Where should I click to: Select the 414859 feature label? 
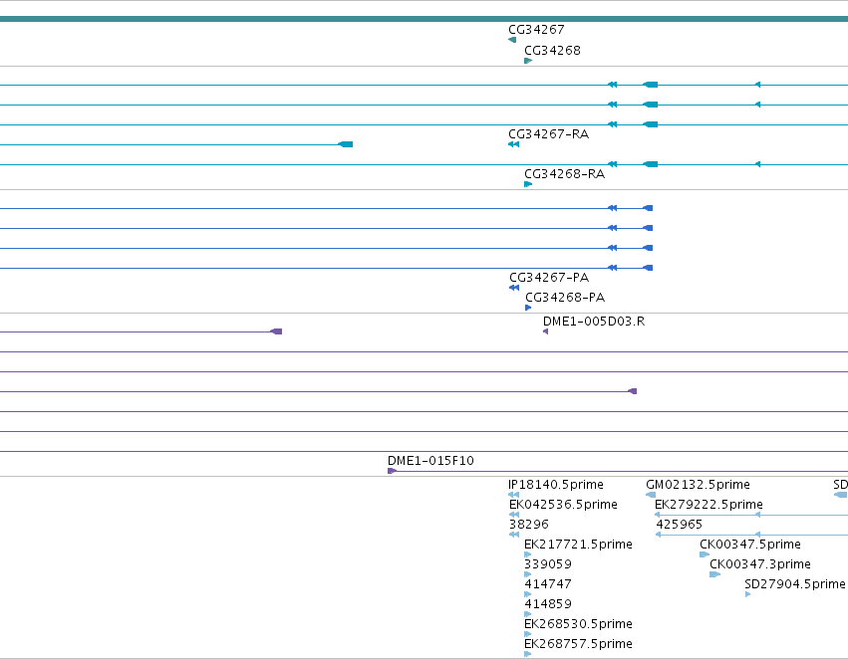pos(548,604)
